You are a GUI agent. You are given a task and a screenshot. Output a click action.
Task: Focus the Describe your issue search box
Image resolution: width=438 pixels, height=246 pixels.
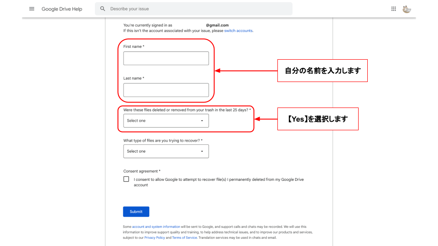196,9
